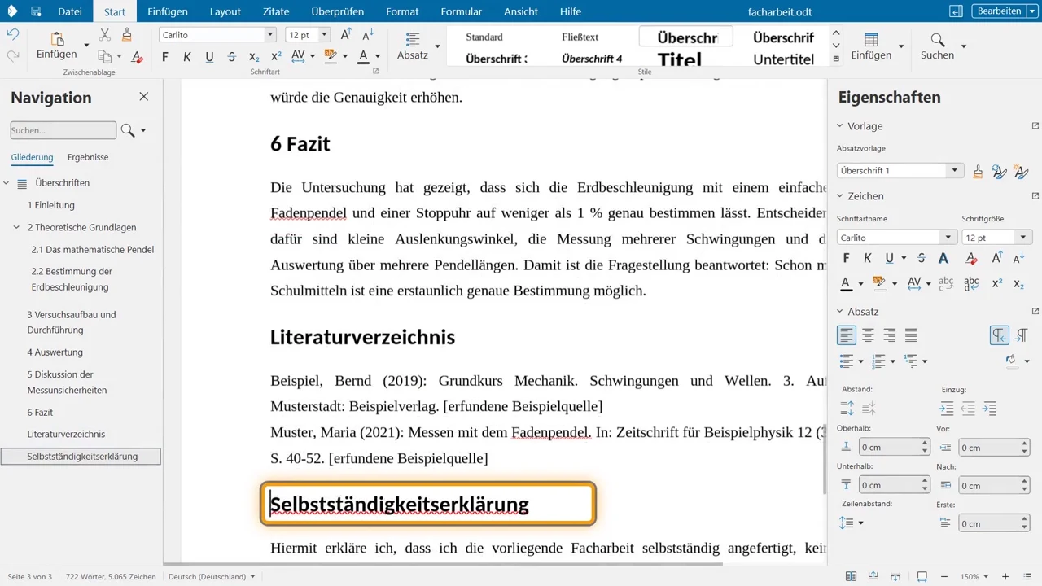Jump to '4 Auswertung' in the navigation outline
Screen dimensions: 1042x586
click(55, 352)
